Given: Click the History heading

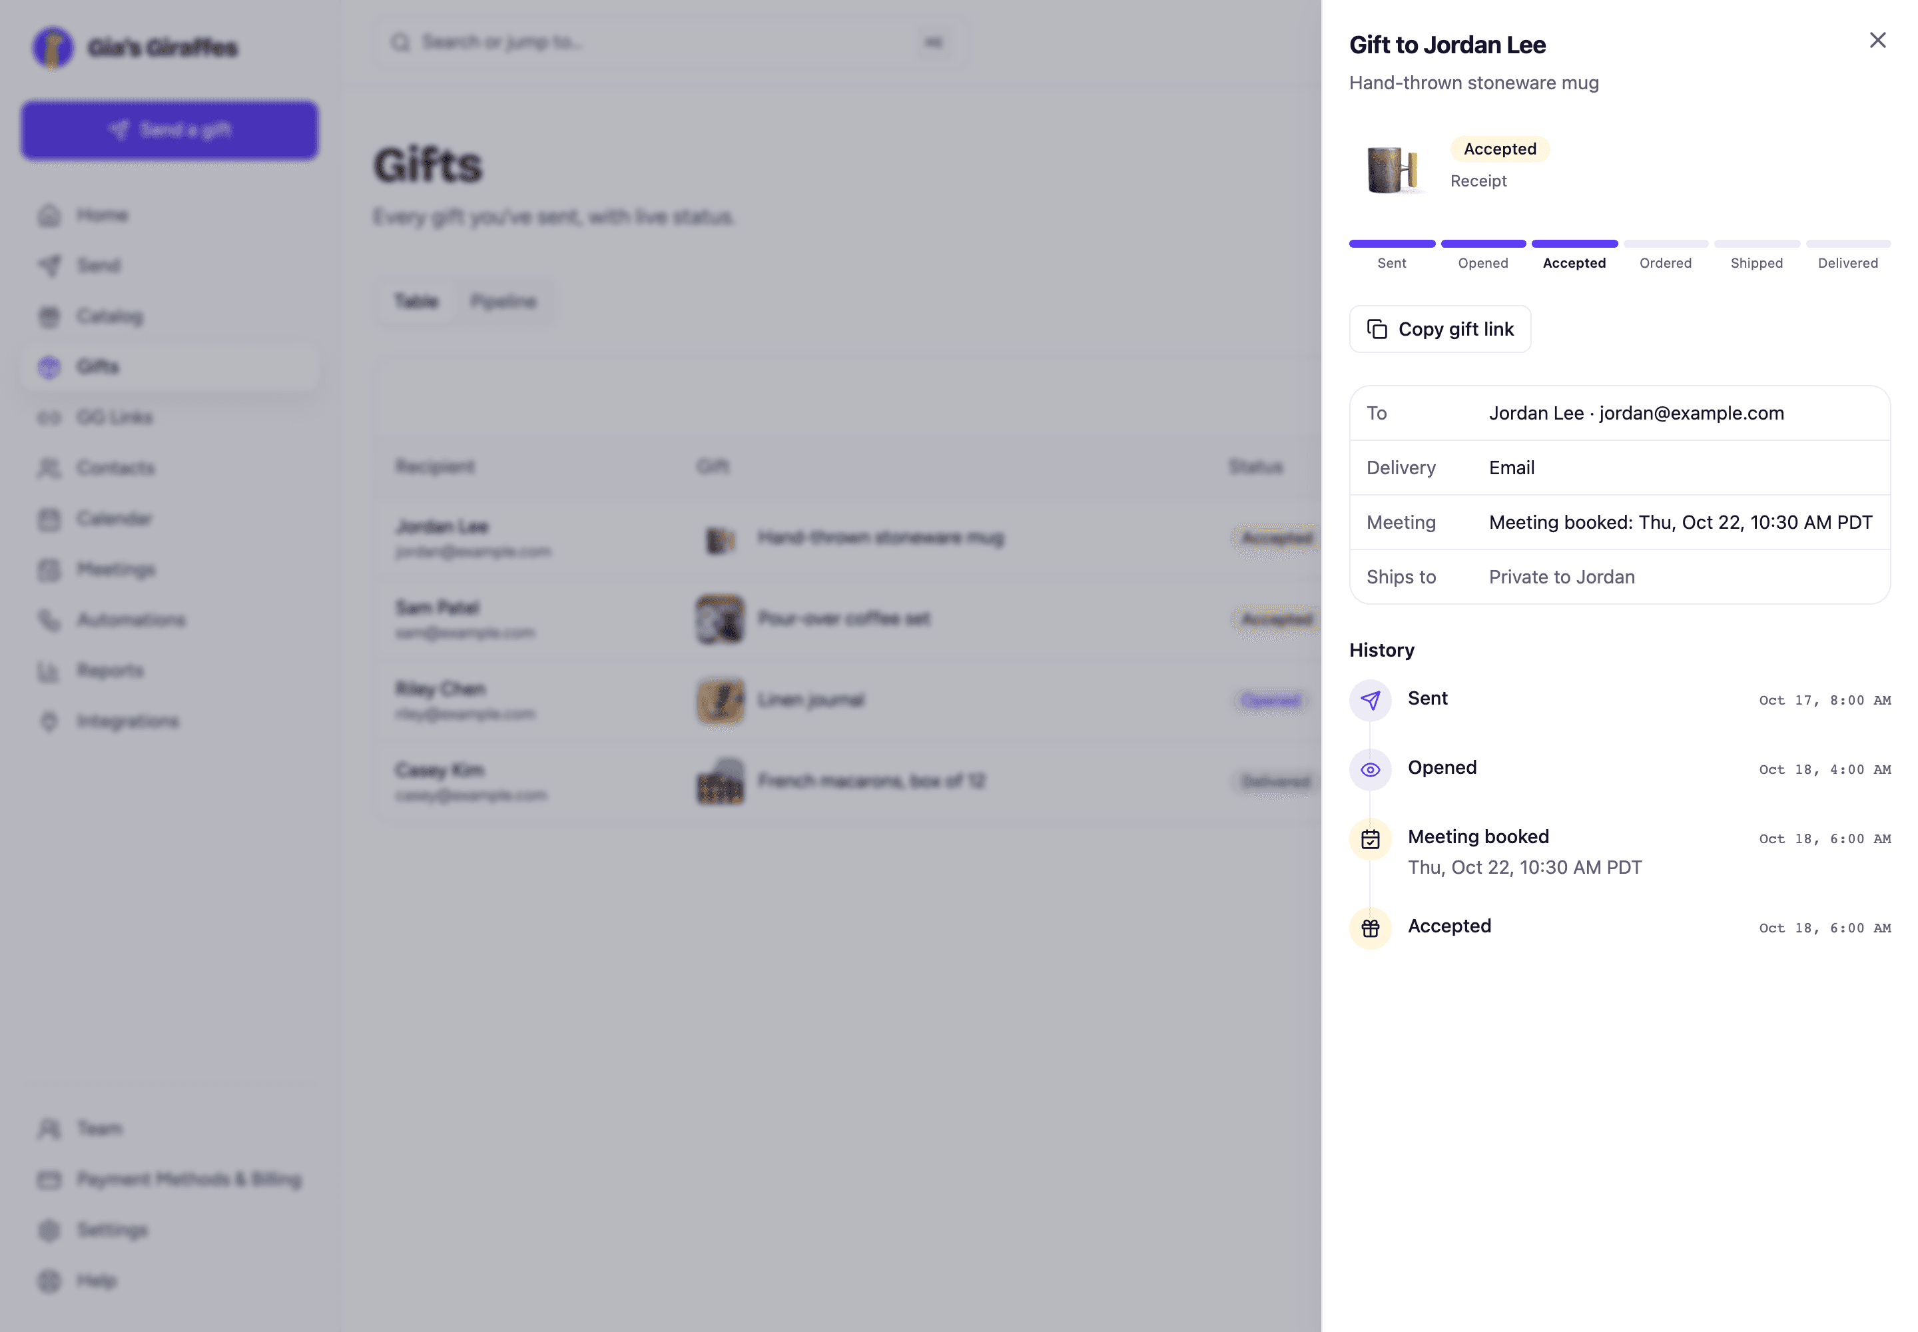Looking at the screenshot, I should pos(1381,650).
